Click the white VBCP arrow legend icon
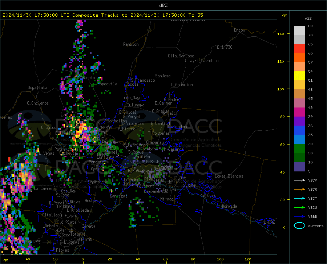This screenshot has width=327, height=264. coord(299,180)
